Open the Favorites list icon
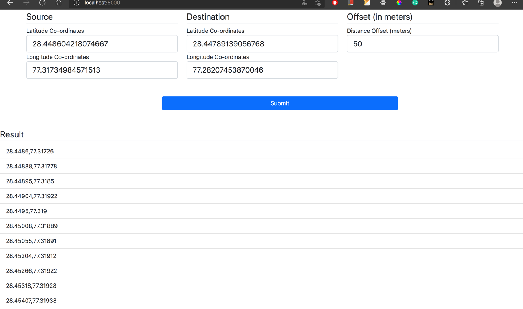This screenshot has height=309, width=523. 464,3
